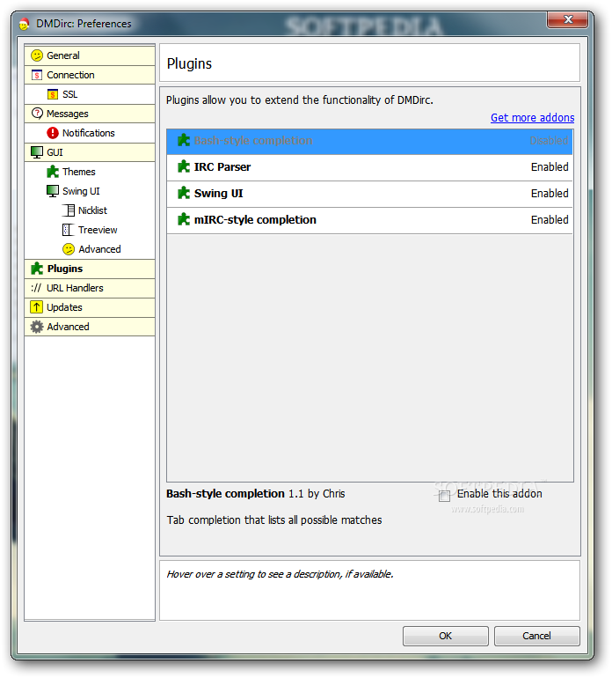Viewport: 612px width, 678px height.
Task: Click the DMDirc title bar icon
Action: (x=25, y=24)
